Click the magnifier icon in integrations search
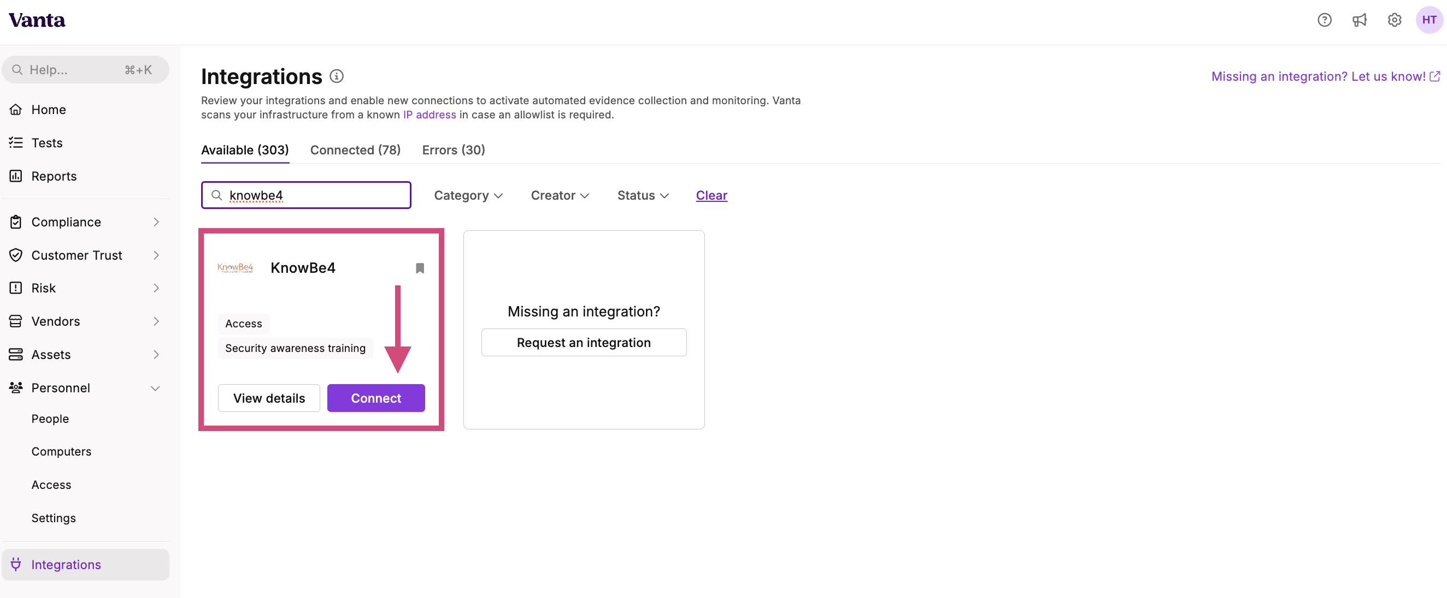 tap(217, 195)
